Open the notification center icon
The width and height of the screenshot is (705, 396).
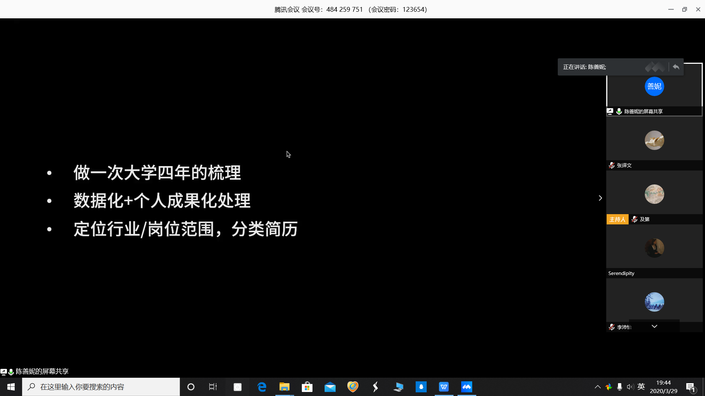click(x=691, y=387)
